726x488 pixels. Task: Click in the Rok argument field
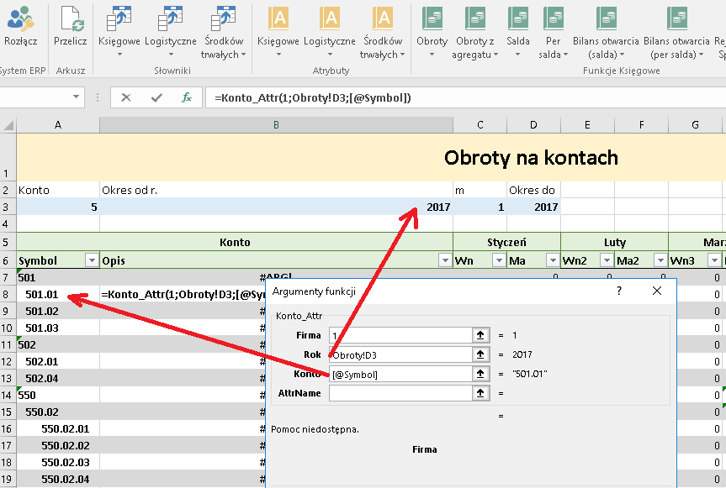pos(400,354)
